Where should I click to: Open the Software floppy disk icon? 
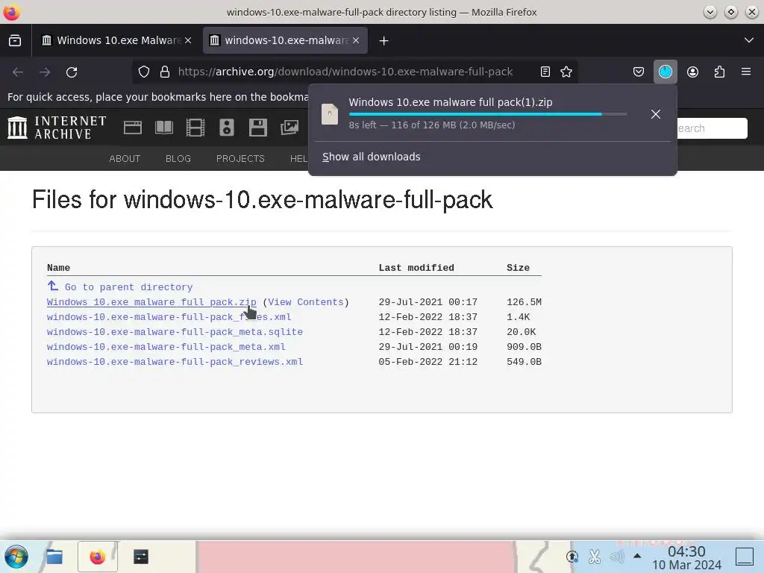coord(257,128)
